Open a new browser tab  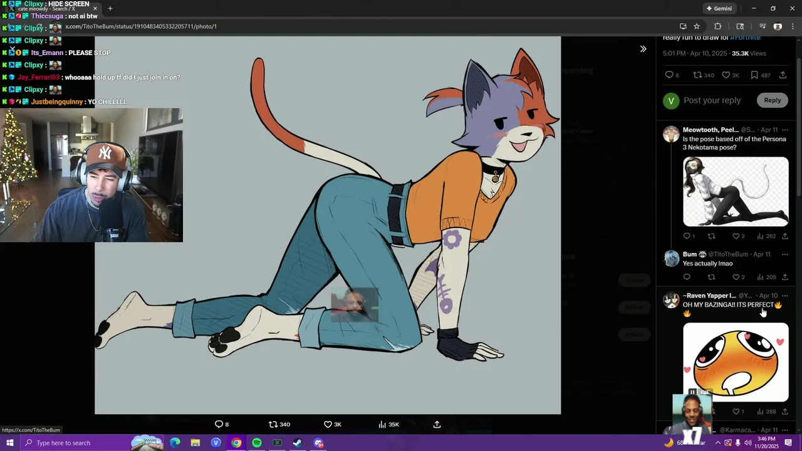110,8
